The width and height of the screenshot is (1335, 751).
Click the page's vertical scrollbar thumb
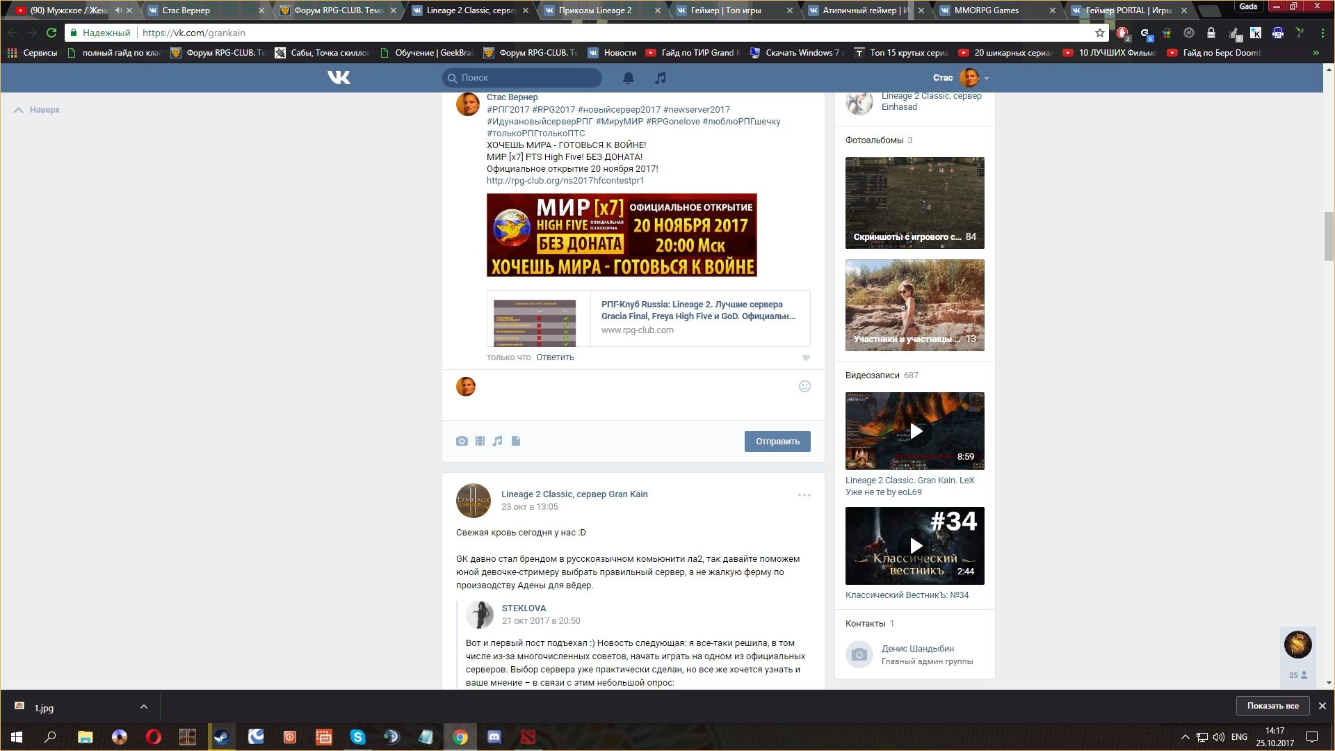pos(1329,236)
